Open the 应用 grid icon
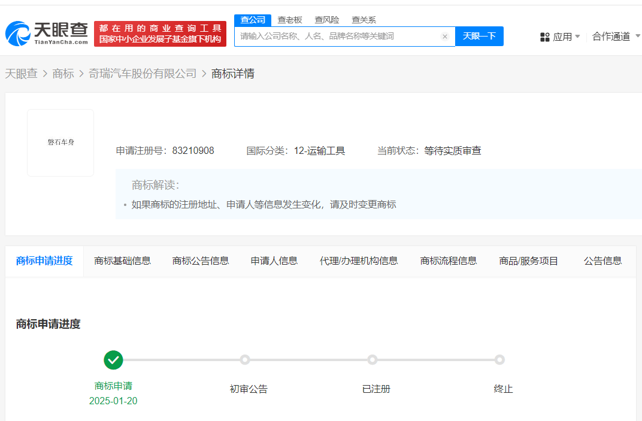 544,37
